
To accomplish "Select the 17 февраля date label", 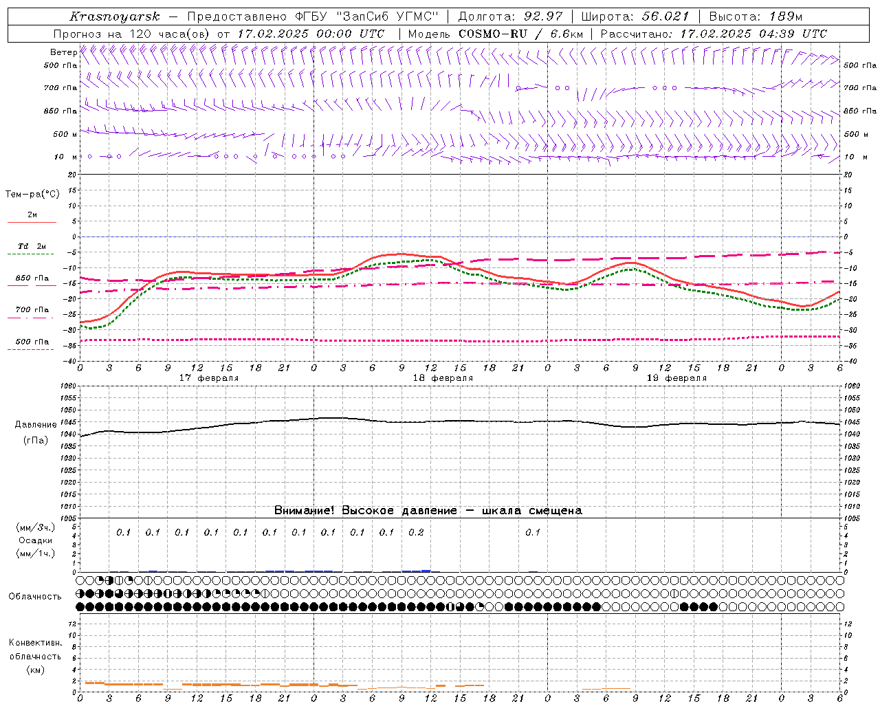I will click(x=209, y=378).
